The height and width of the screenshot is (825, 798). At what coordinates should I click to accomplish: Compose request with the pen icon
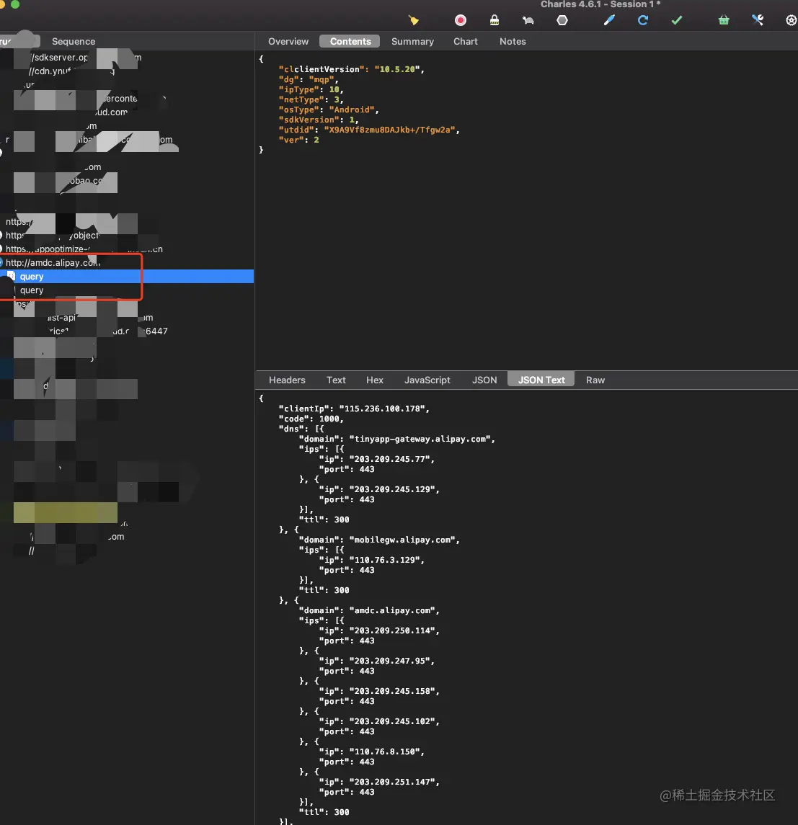[609, 20]
